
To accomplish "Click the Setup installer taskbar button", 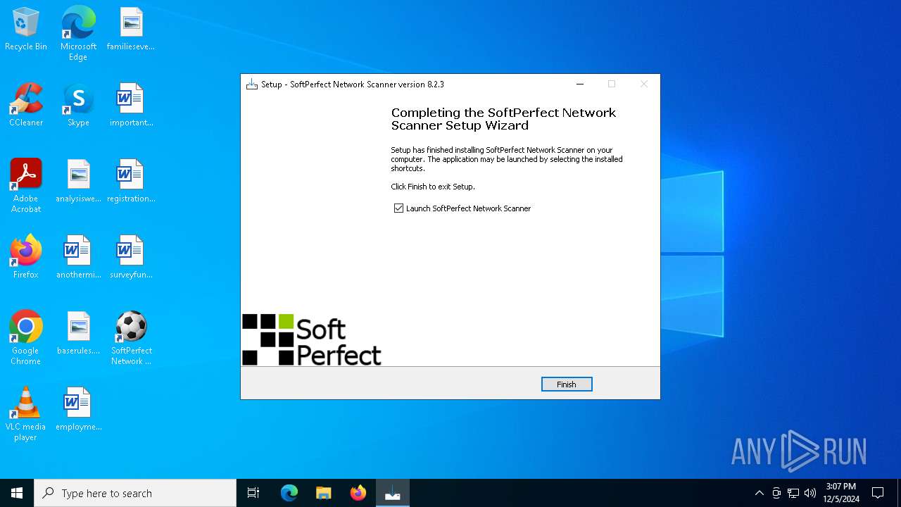I will (393, 493).
